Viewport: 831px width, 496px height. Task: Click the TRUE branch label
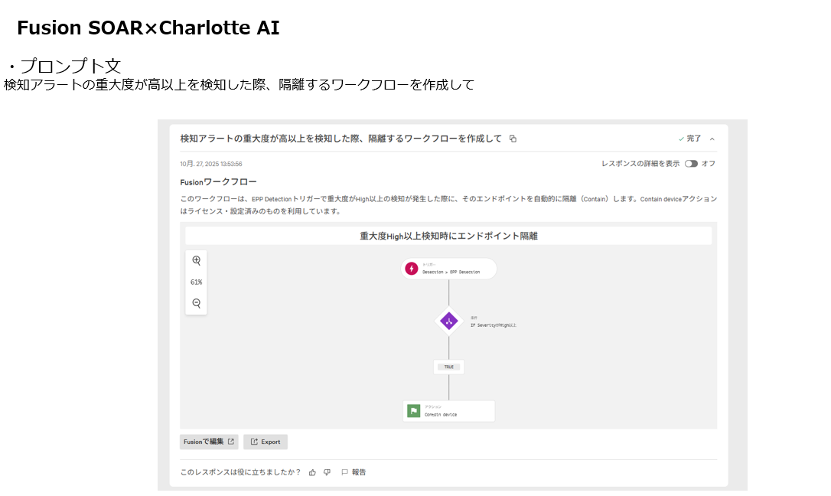click(448, 367)
